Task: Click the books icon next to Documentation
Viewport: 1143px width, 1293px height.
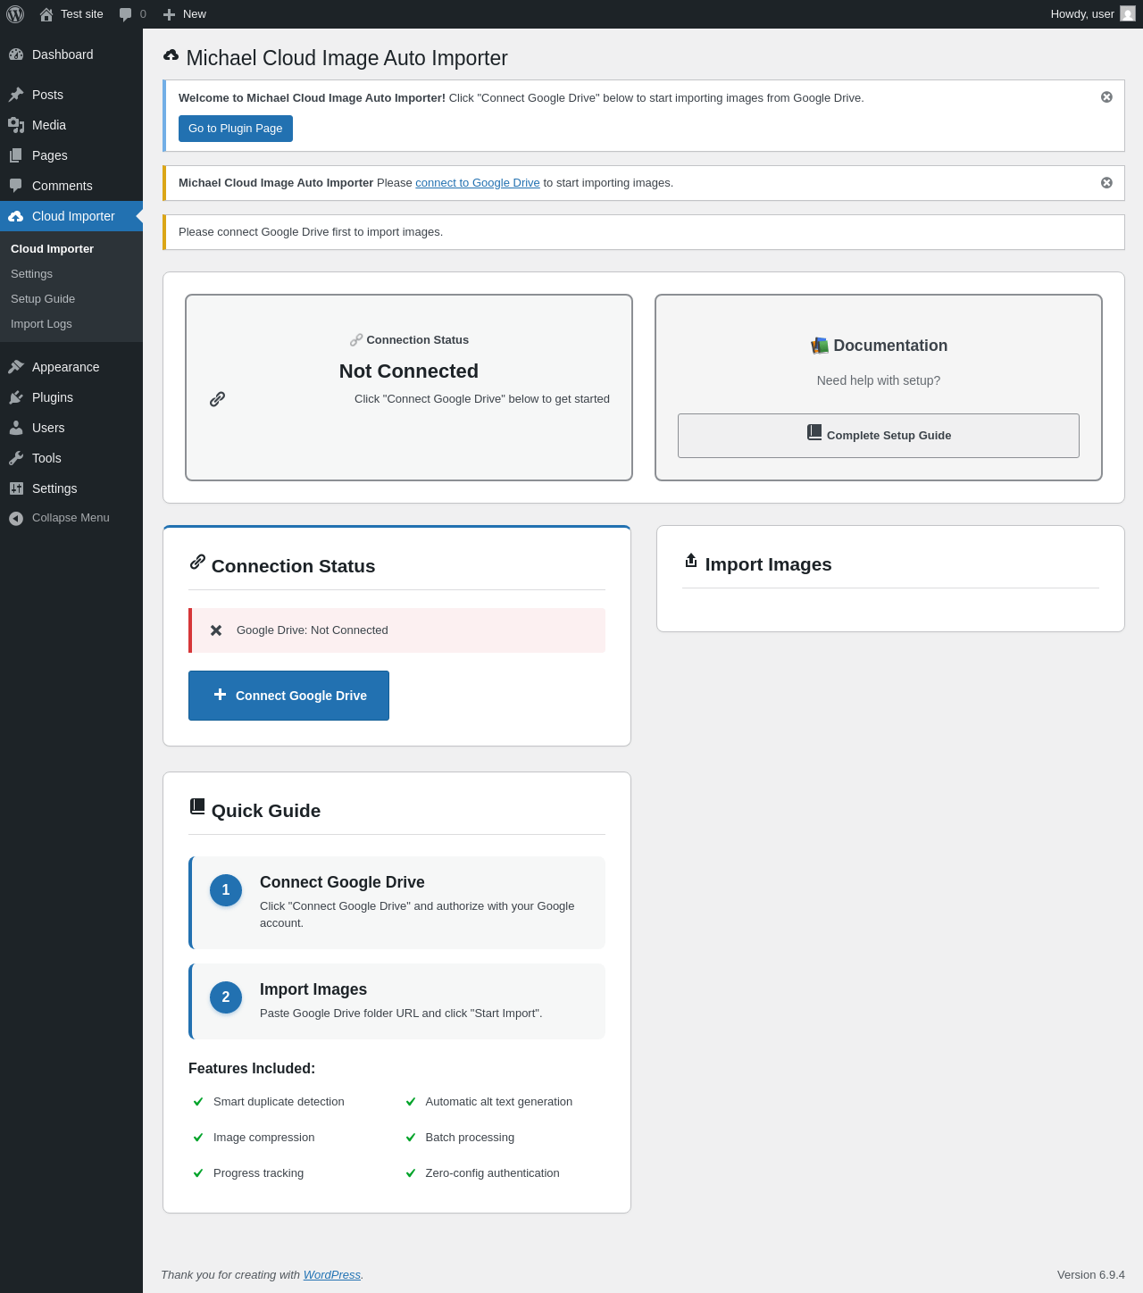Action: click(x=820, y=346)
